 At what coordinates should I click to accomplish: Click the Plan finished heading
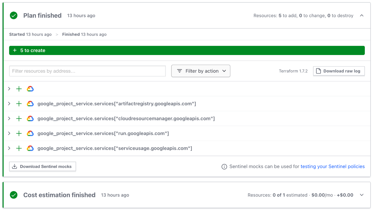pos(42,16)
